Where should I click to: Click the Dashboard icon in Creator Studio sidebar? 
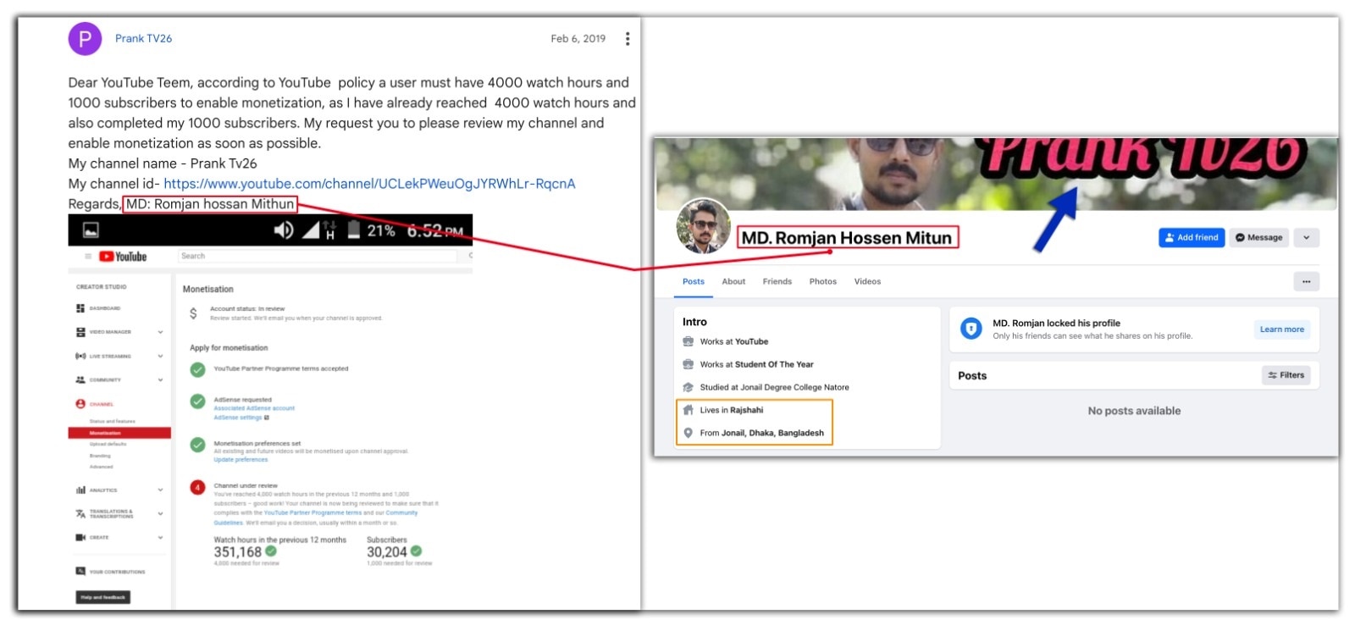coord(80,308)
